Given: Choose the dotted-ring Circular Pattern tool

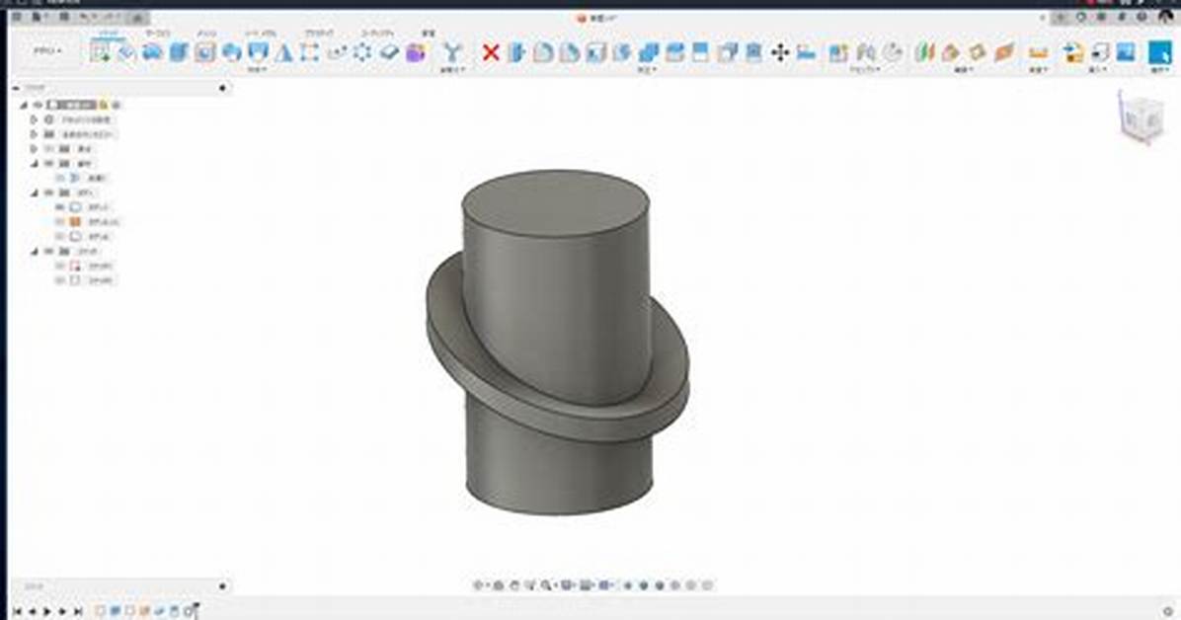Looking at the screenshot, I should (x=362, y=52).
